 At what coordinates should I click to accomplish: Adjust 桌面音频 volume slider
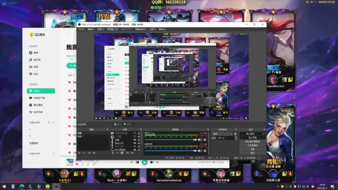tap(171, 151)
